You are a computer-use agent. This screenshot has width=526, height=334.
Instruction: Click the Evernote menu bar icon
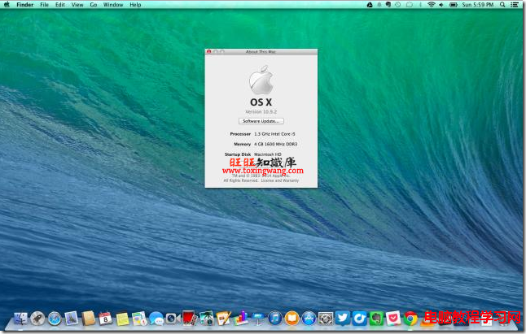[388, 5]
